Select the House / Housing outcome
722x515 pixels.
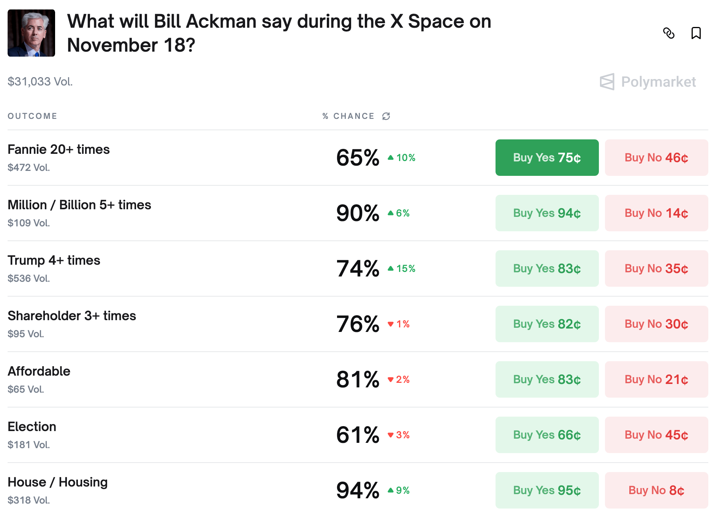[58, 482]
